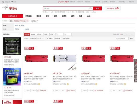Check the show in-stock only checkbox

[62, 38]
